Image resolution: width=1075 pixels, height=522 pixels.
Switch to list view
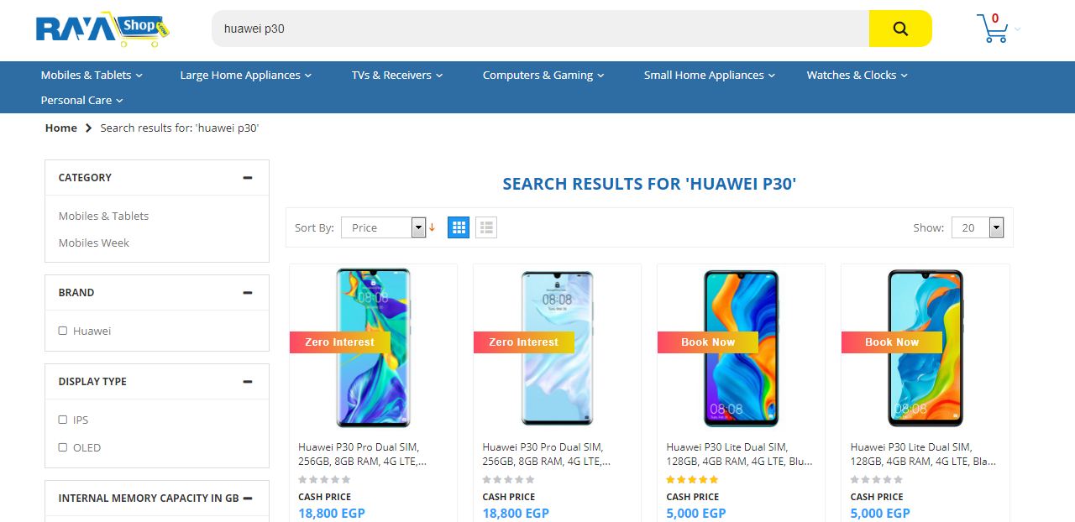(x=486, y=227)
